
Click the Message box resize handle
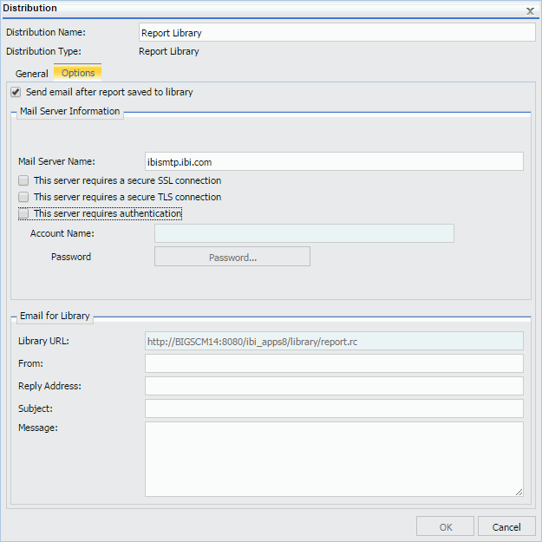coord(519,493)
